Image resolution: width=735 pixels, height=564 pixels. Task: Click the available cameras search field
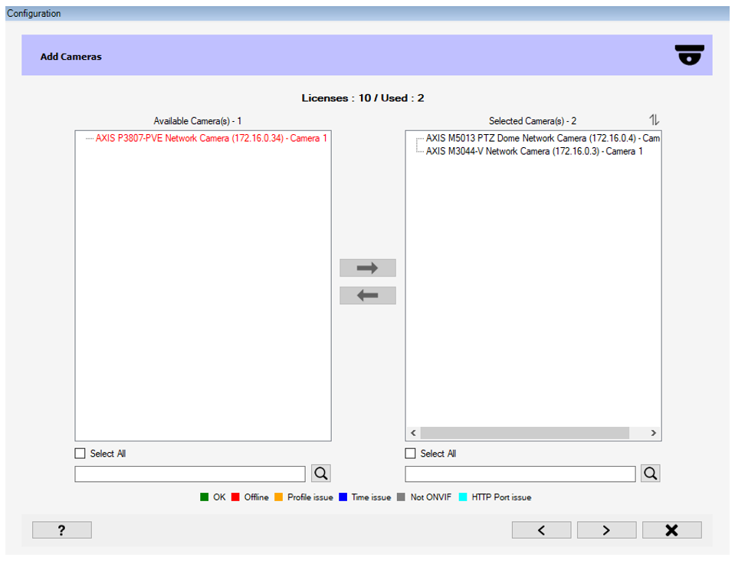(190, 474)
